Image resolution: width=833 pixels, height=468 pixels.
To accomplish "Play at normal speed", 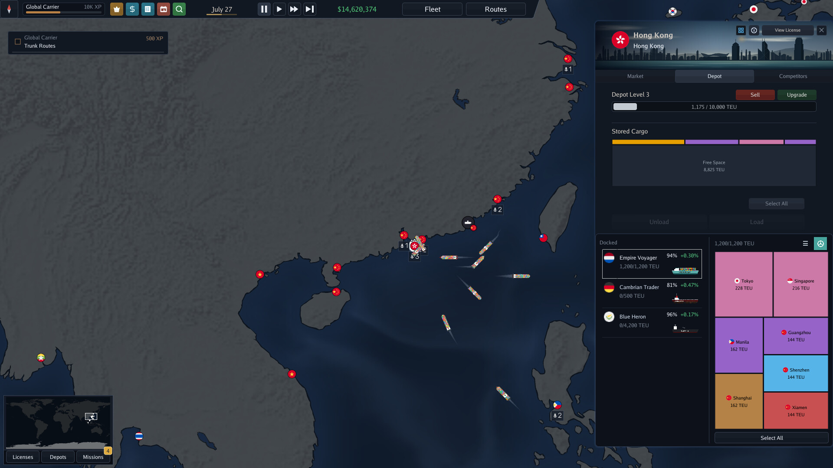I will click(279, 9).
